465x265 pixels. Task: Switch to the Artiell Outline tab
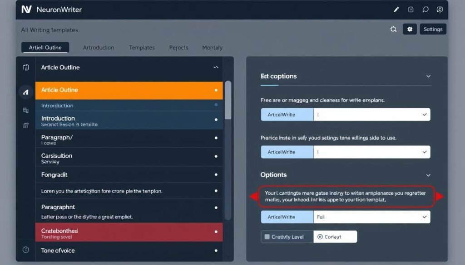45,47
